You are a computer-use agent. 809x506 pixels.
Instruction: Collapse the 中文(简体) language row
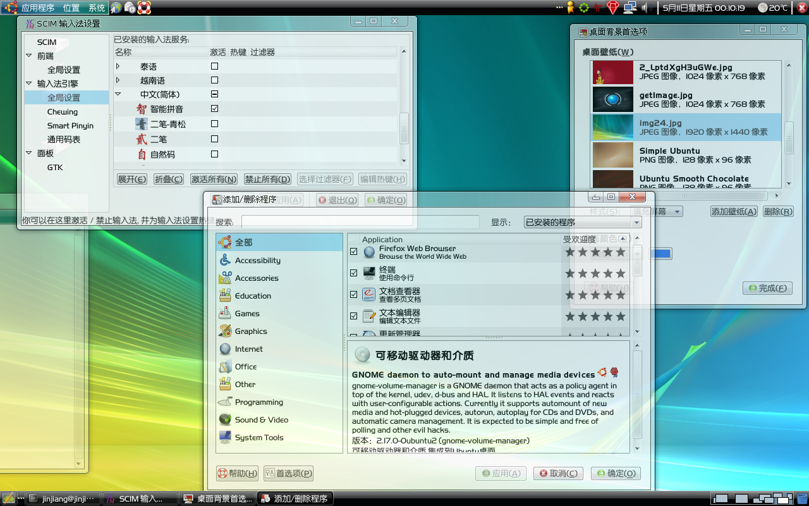tap(118, 94)
